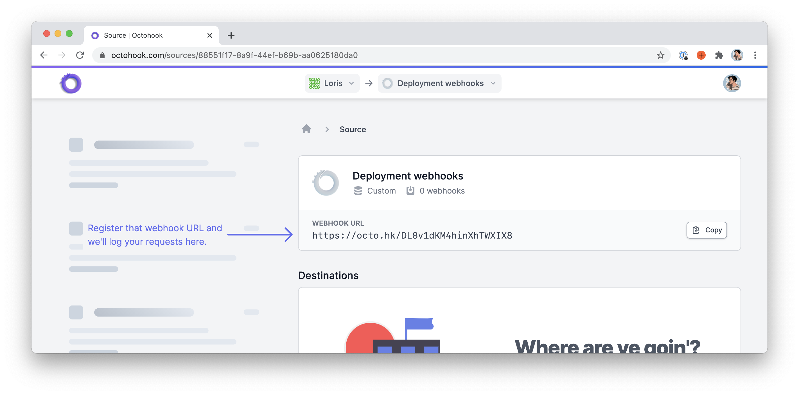Click the destinations flag illustration
Screen dimensions: 799x395
pyautogui.click(x=393, y=335)
